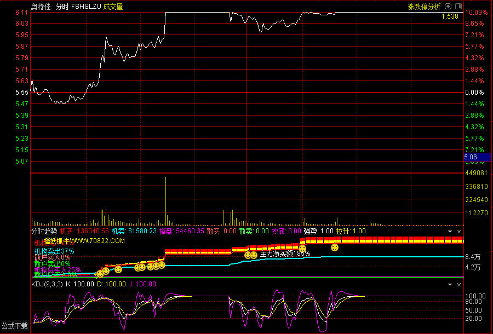Click the KDJ(9,3,3) indicator label
Viewport: 493px width, 334px height.
(x=47, y=284)
